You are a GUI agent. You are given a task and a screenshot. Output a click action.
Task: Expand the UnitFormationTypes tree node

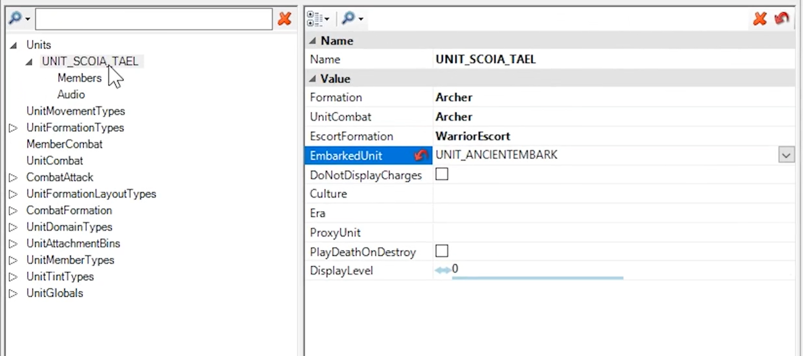pyautogui.click(x=13, y=128)
